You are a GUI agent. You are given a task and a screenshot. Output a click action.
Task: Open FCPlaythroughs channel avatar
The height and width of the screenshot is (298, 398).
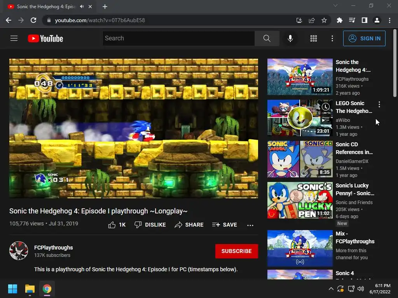point(19,251)
